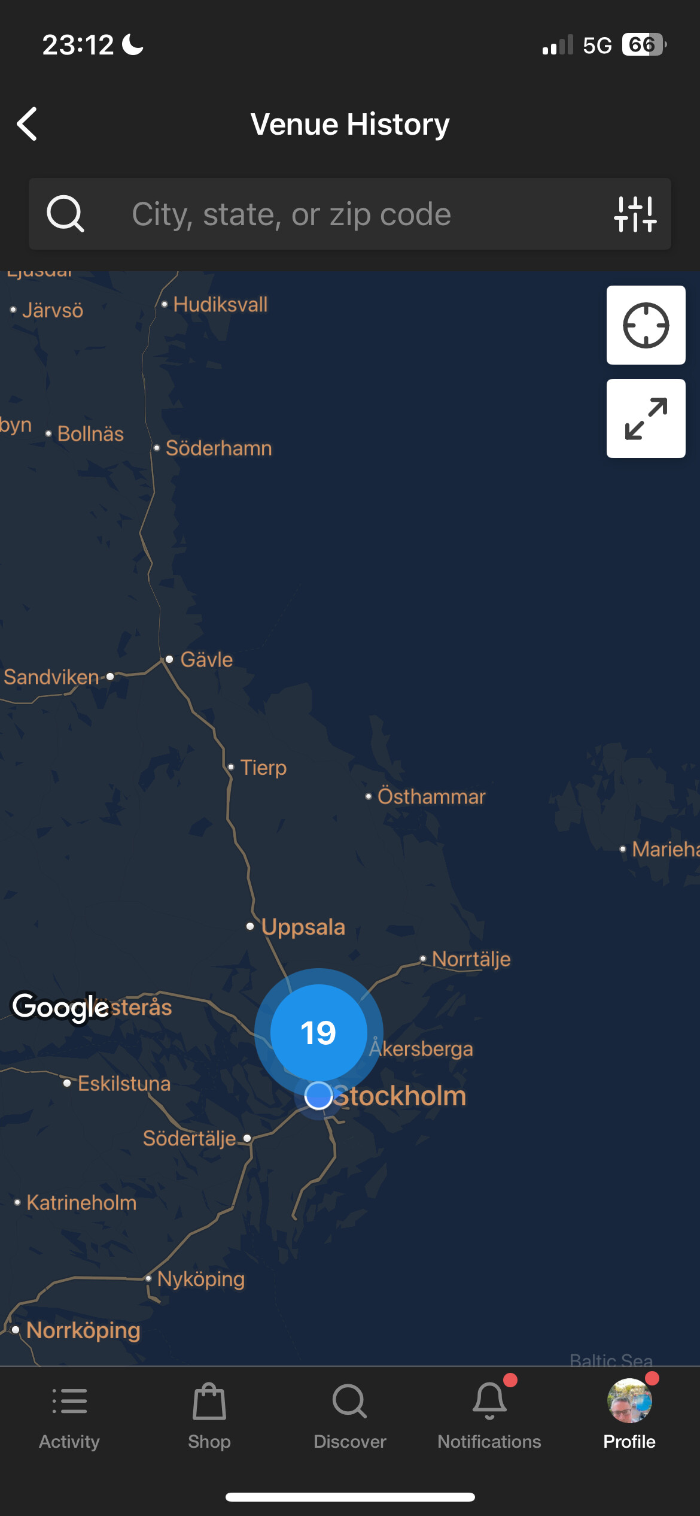Switch to the Shop tab
The height and width of the screenshot is (1516, 700).
tap(209, 1415)
